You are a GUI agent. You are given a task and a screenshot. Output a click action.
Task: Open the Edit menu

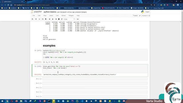tap(39, 15)
